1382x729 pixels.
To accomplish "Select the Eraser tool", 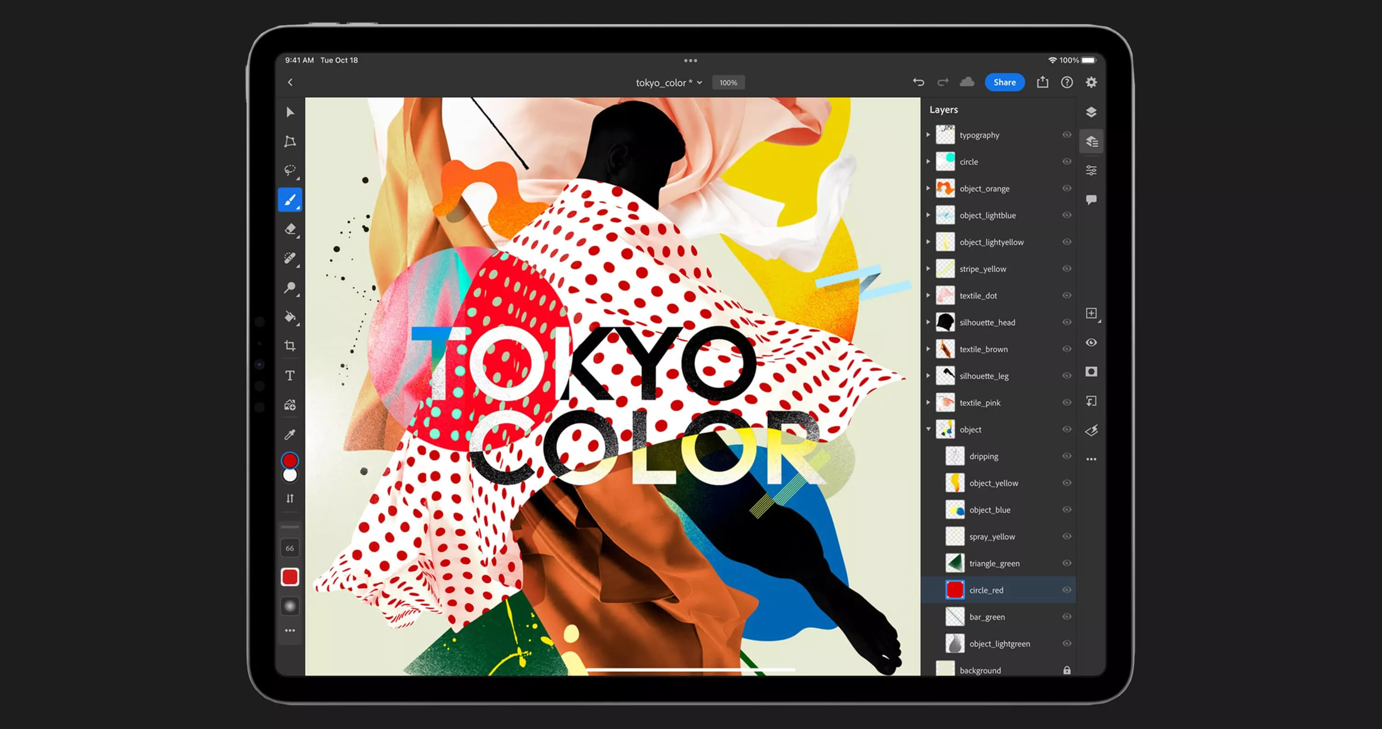I will click(x=290, y=230).
